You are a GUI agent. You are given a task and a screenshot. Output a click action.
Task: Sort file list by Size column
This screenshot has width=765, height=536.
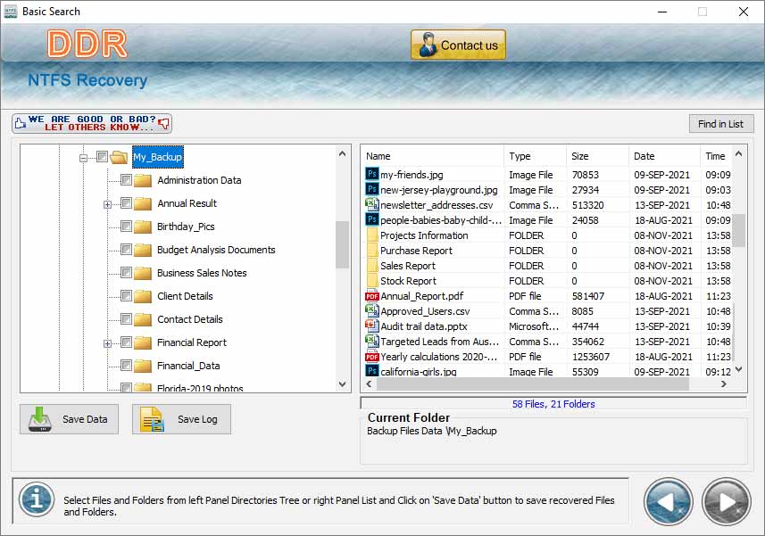[597, 156]
